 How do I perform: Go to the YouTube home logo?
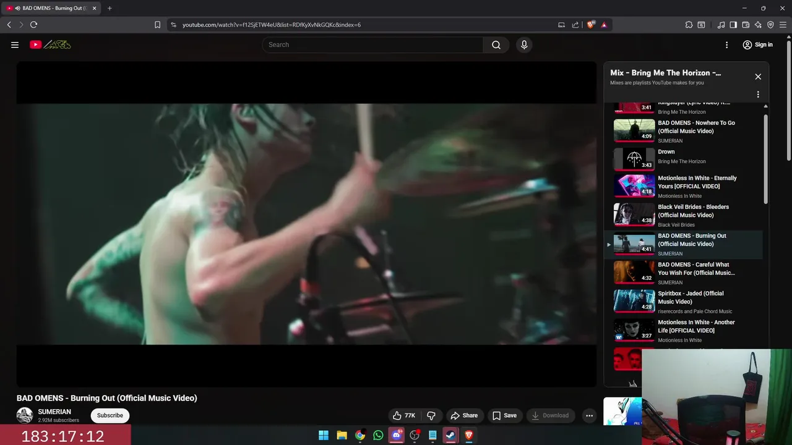50,44
